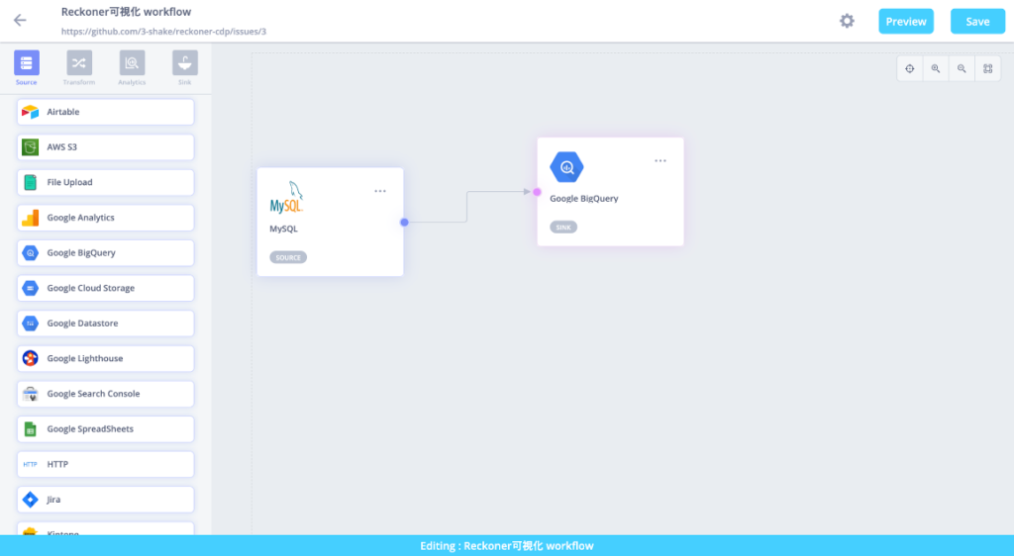Select the Google Analytics icon
Screen dimensions: 1014x556
pos(31,218)
